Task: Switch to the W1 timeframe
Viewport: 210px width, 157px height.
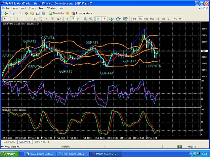Action: pyautogui.click(x=175, y=19)
